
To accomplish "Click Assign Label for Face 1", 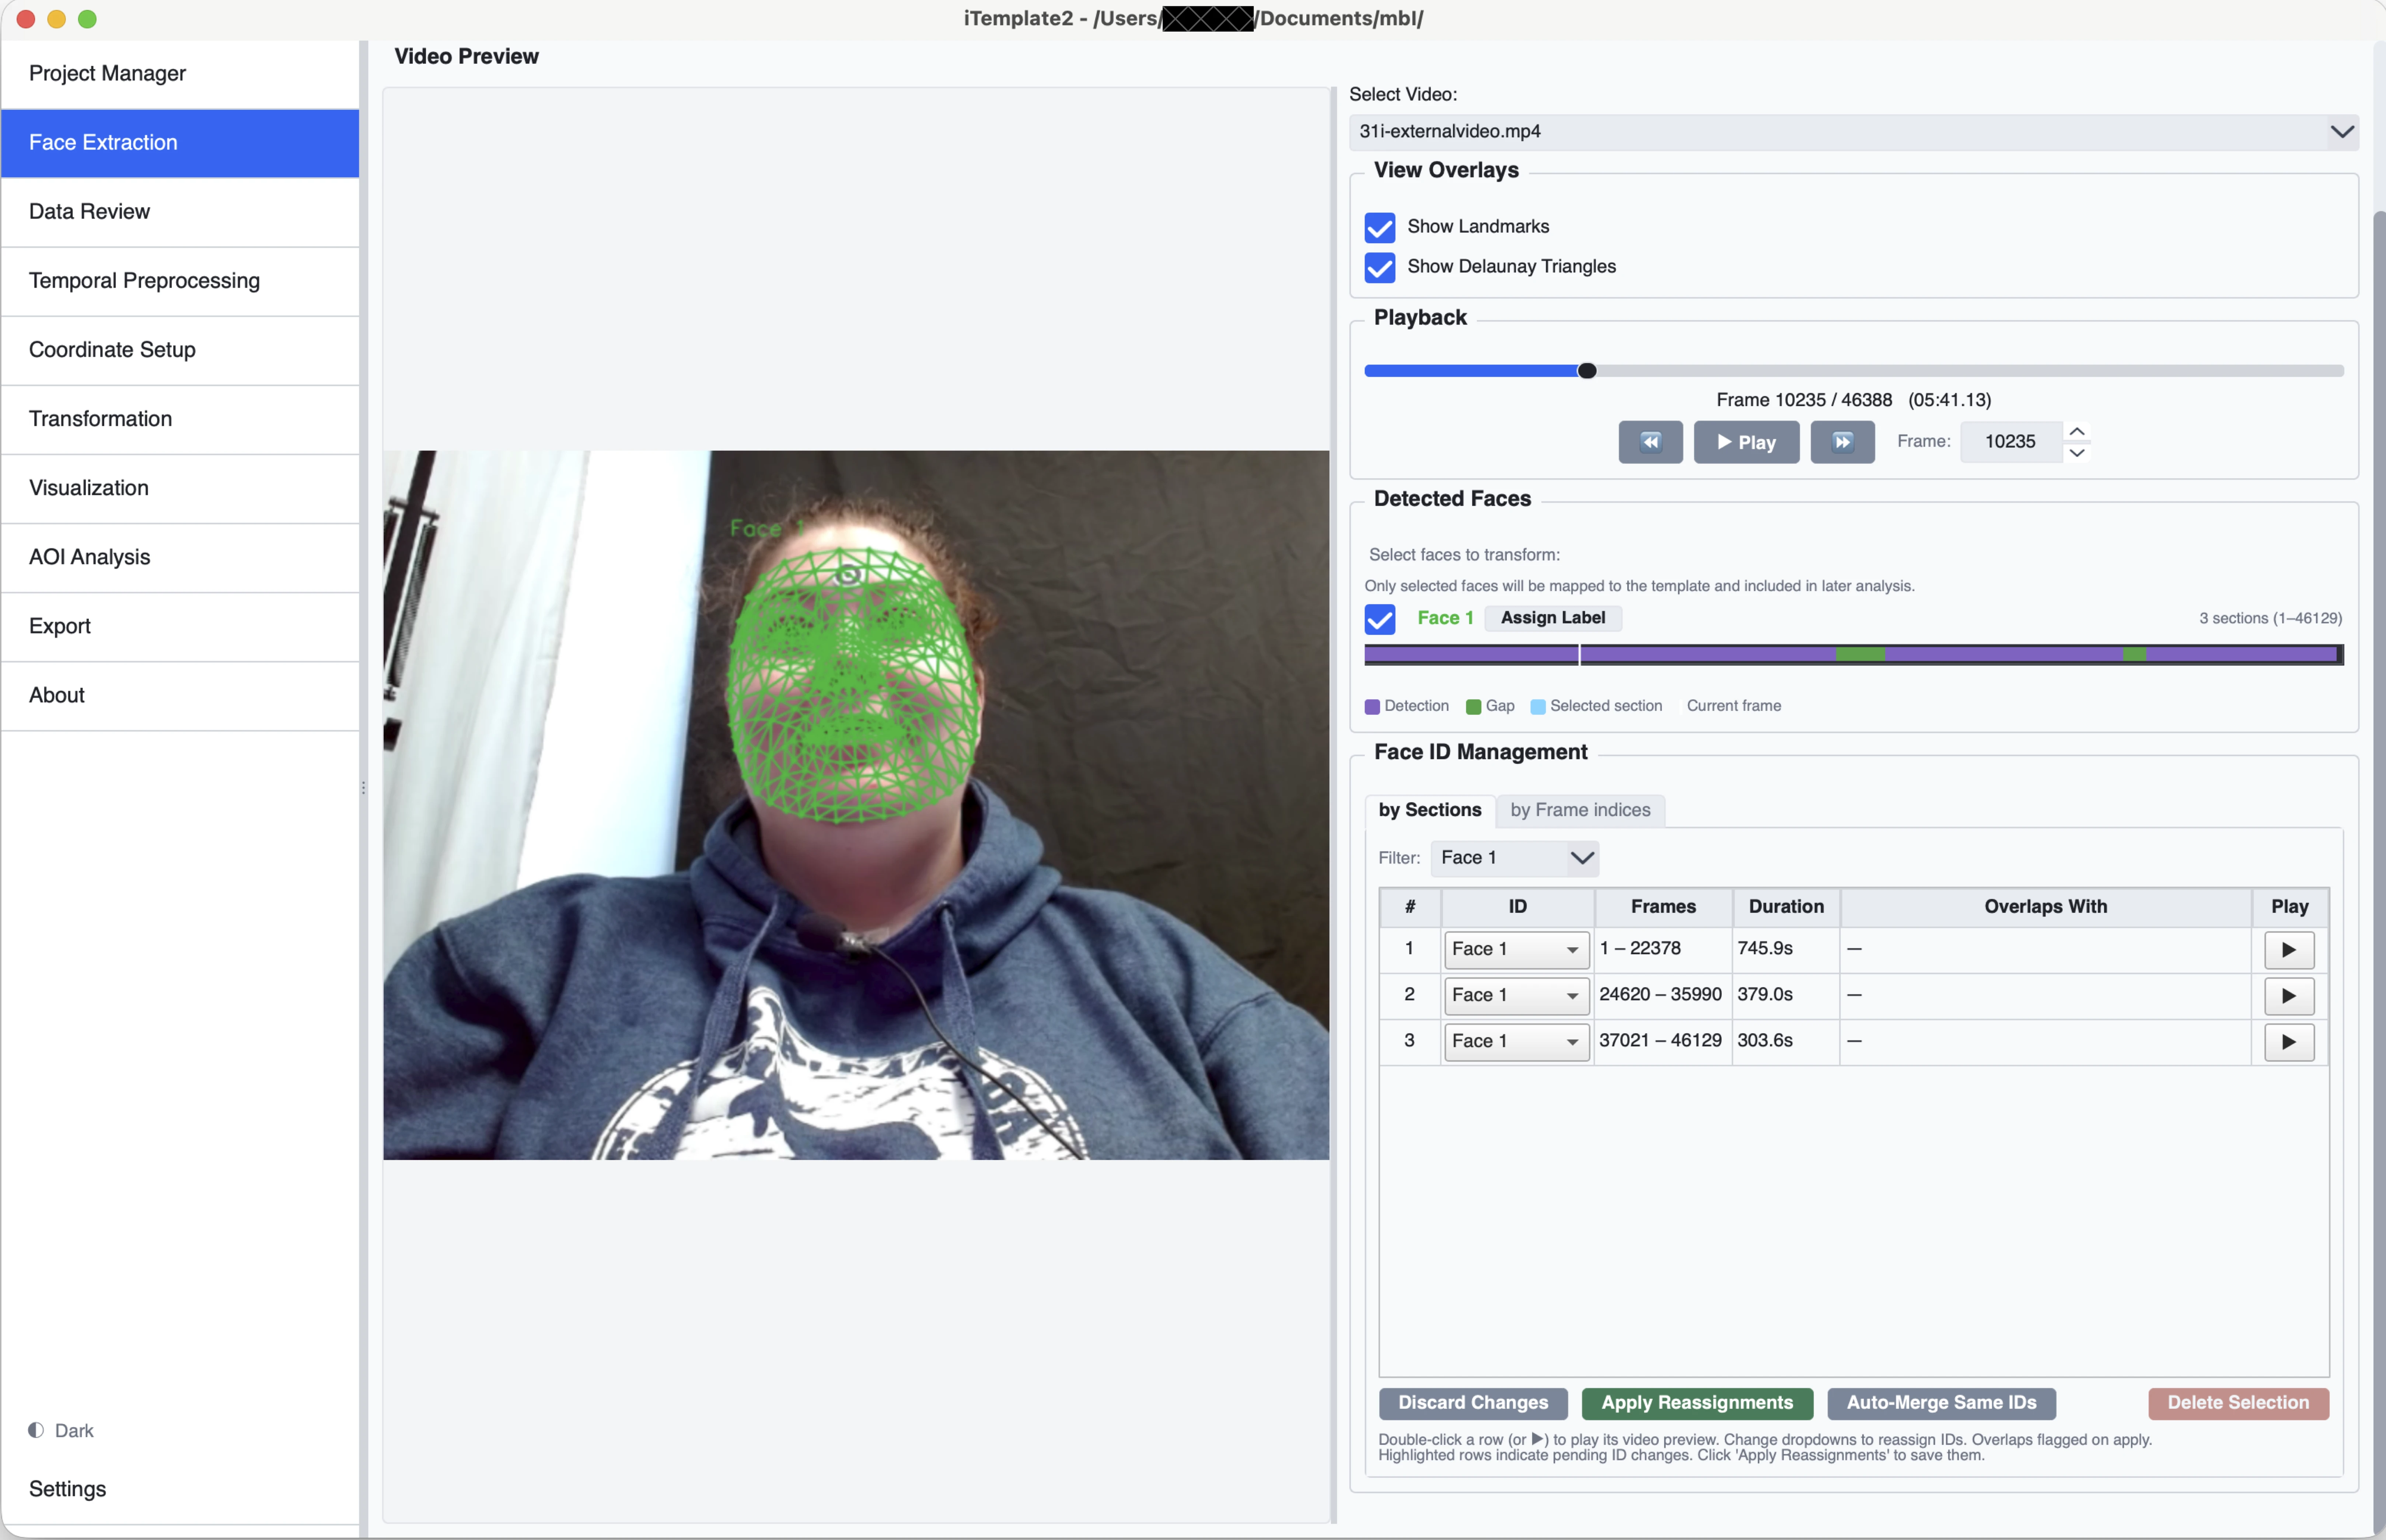I will point(1552,618).
